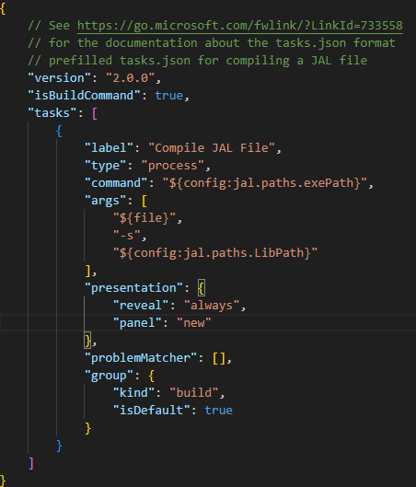Click the opening bracket after "args"
The height and width of the screenshot is (487, 416).
(x=144, y=201)
